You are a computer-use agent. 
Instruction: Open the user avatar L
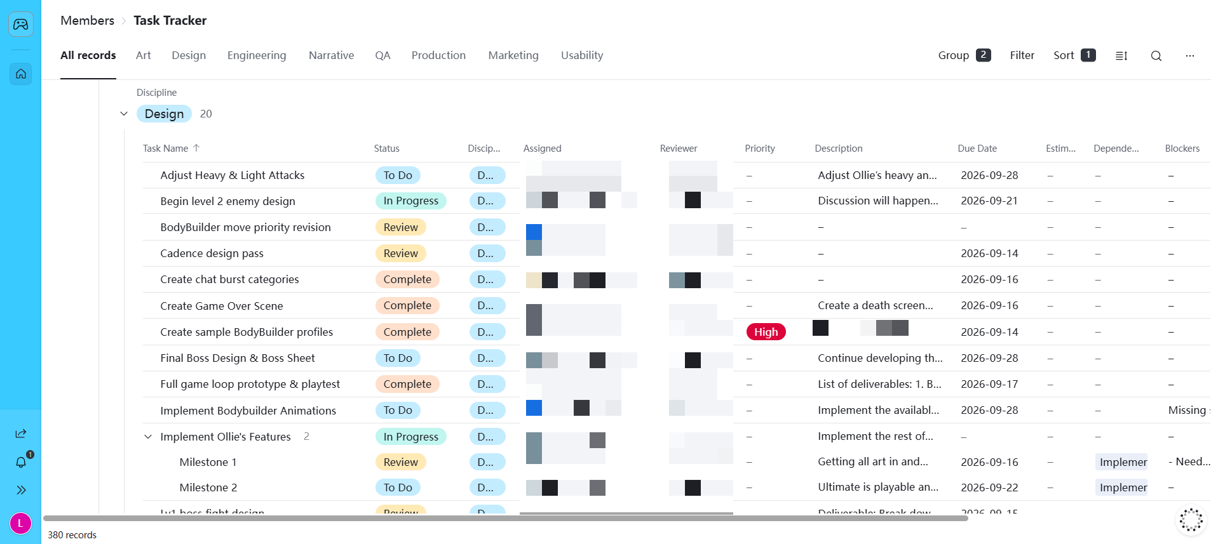point(21,524)
